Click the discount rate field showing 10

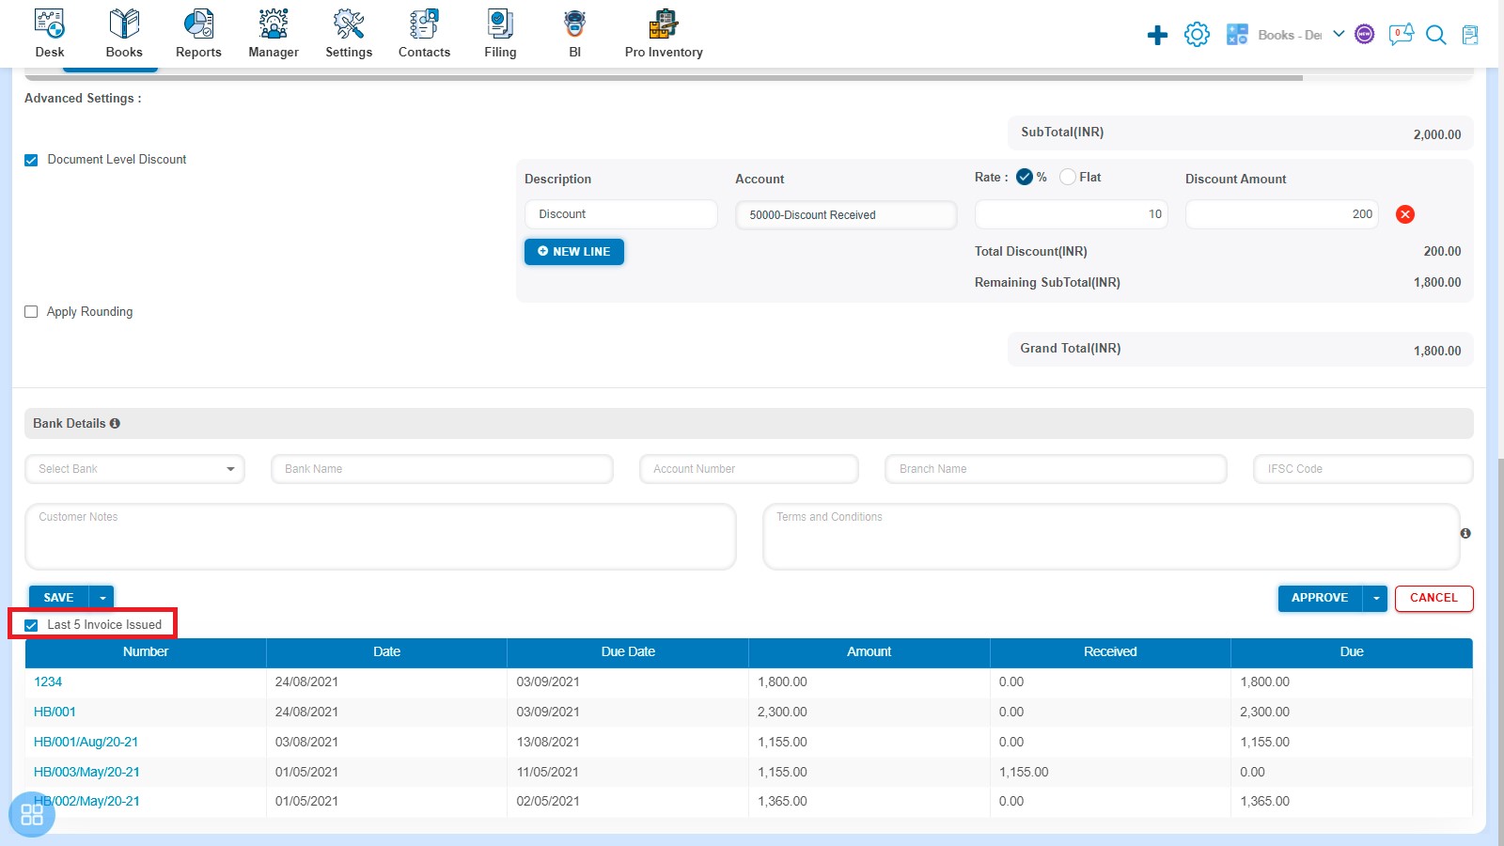pyautogui.click(x=1072, y=214)
